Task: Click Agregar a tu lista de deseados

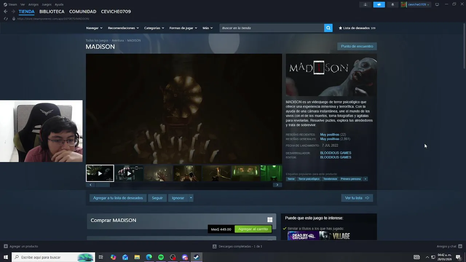Action: click(x=118, y=198)
